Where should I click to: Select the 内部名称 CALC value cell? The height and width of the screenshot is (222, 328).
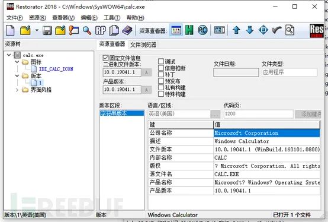coord(266,158)
